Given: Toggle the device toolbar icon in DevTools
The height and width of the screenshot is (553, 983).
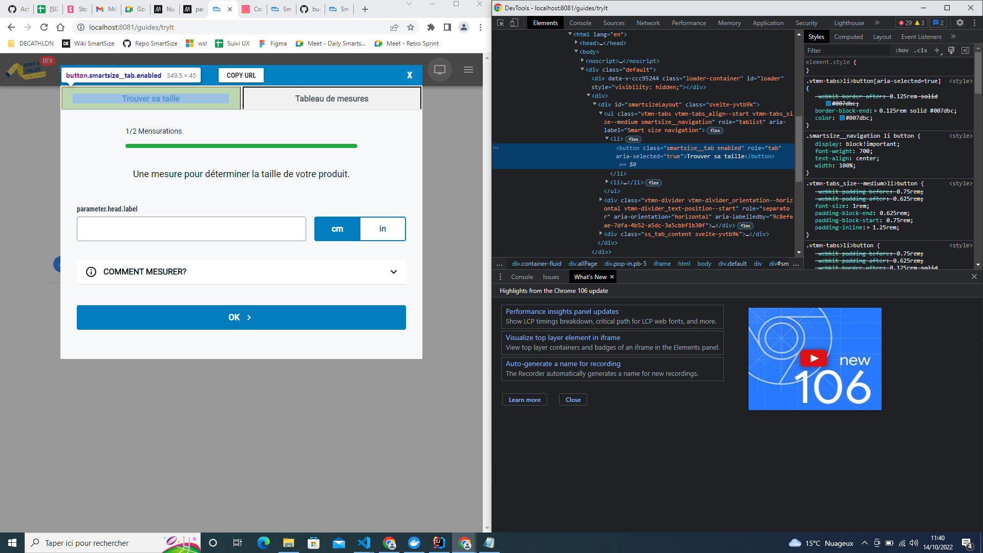Looking at the screenshot, I should 514,23.
